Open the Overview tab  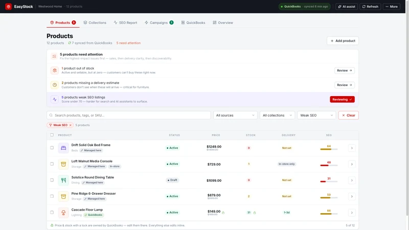(x=223, y=22)
